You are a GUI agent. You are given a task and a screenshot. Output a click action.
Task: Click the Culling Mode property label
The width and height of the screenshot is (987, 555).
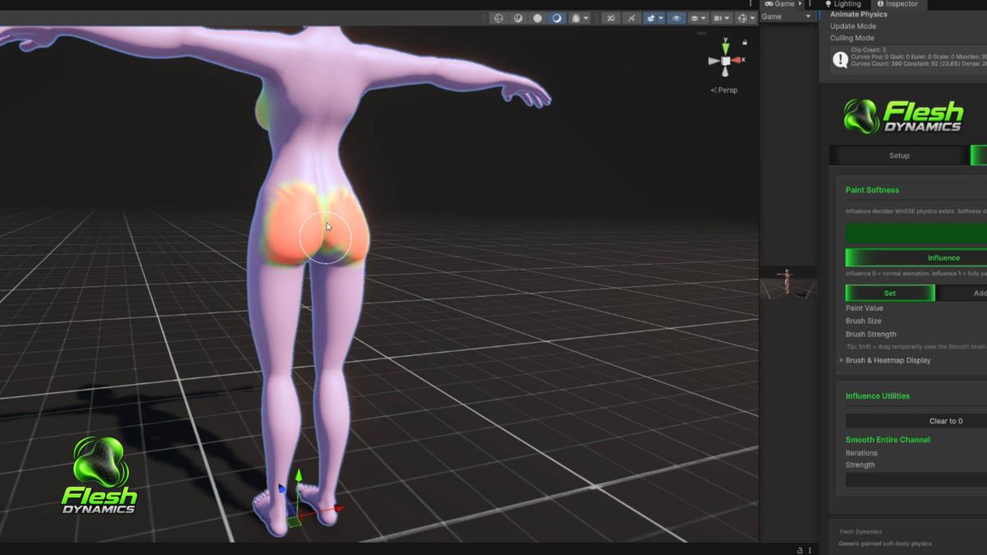tap(852, 38)
